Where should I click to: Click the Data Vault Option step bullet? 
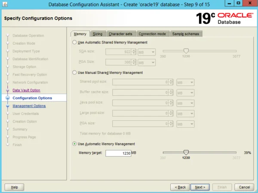(x=8, y=90)
